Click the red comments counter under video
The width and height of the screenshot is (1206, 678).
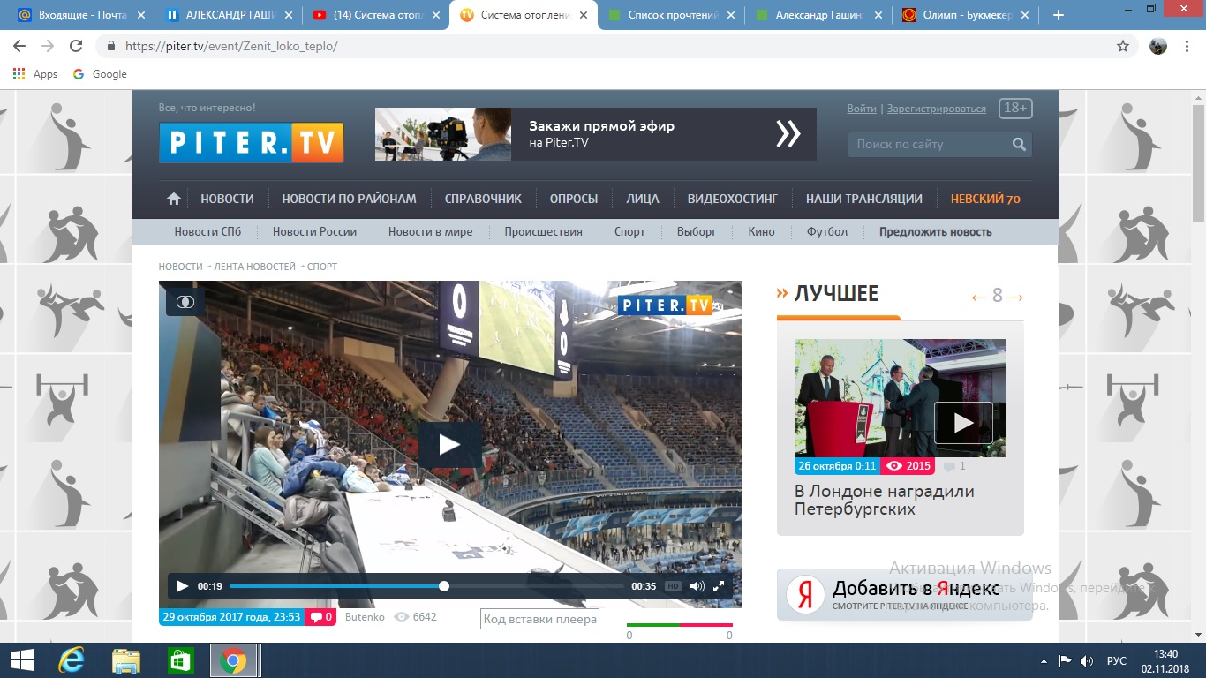click(320, 617)
